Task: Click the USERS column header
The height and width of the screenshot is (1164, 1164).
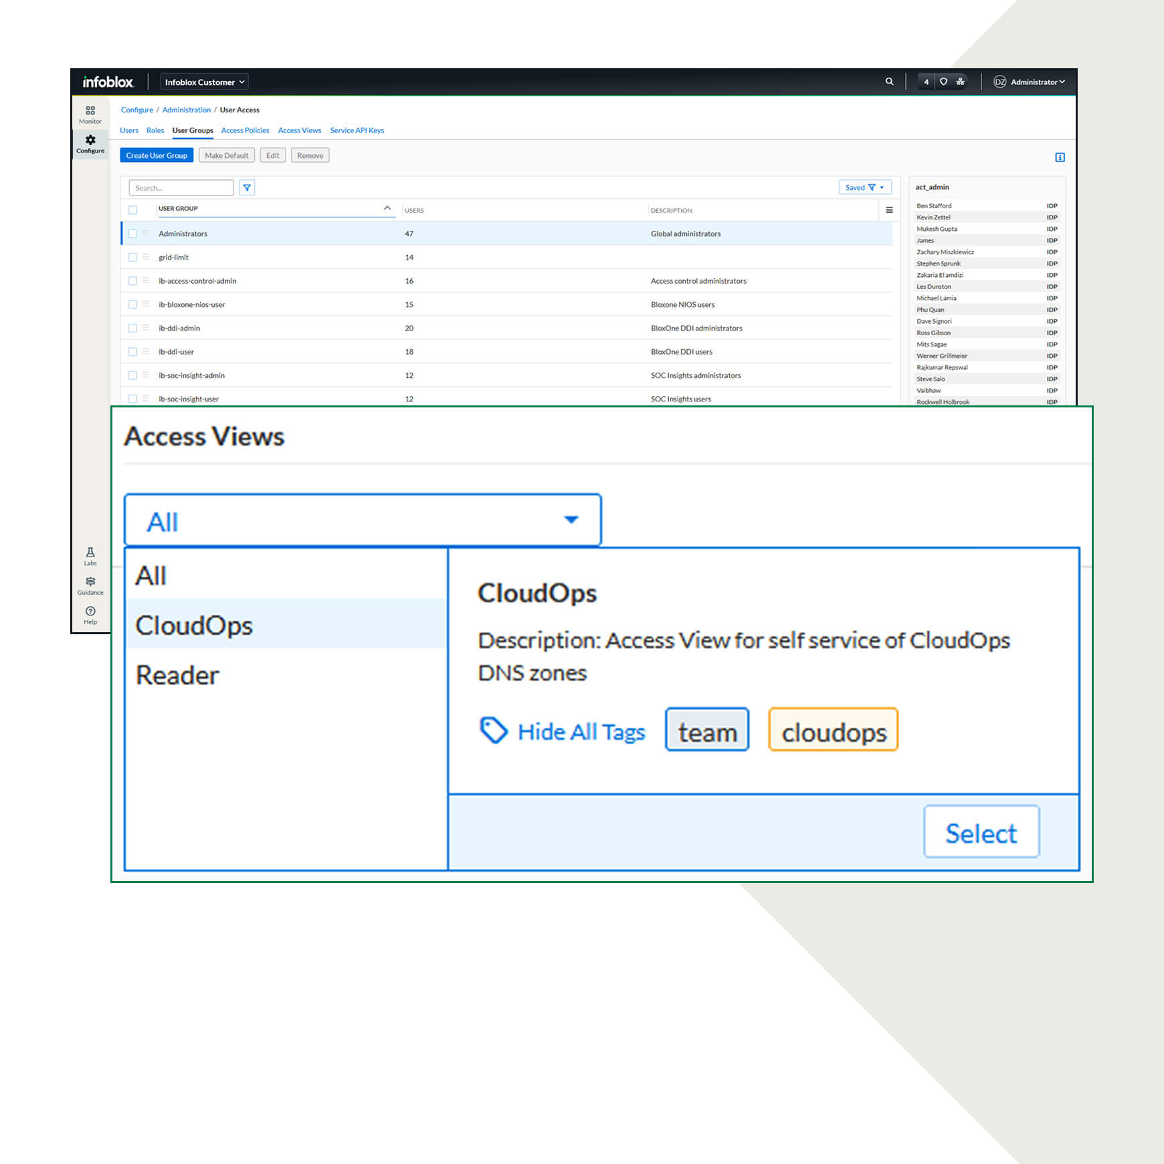Action: click(414, 210)
